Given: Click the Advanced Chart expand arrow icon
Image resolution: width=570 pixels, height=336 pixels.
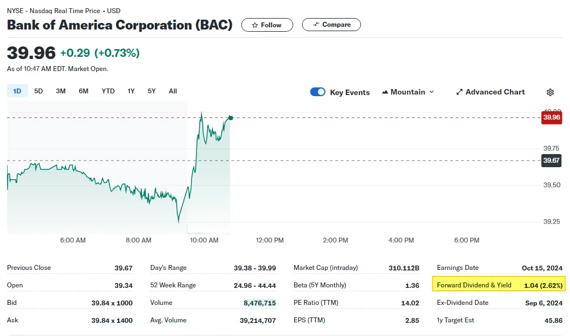Looking at the screenshot, I should pos(459,92).
